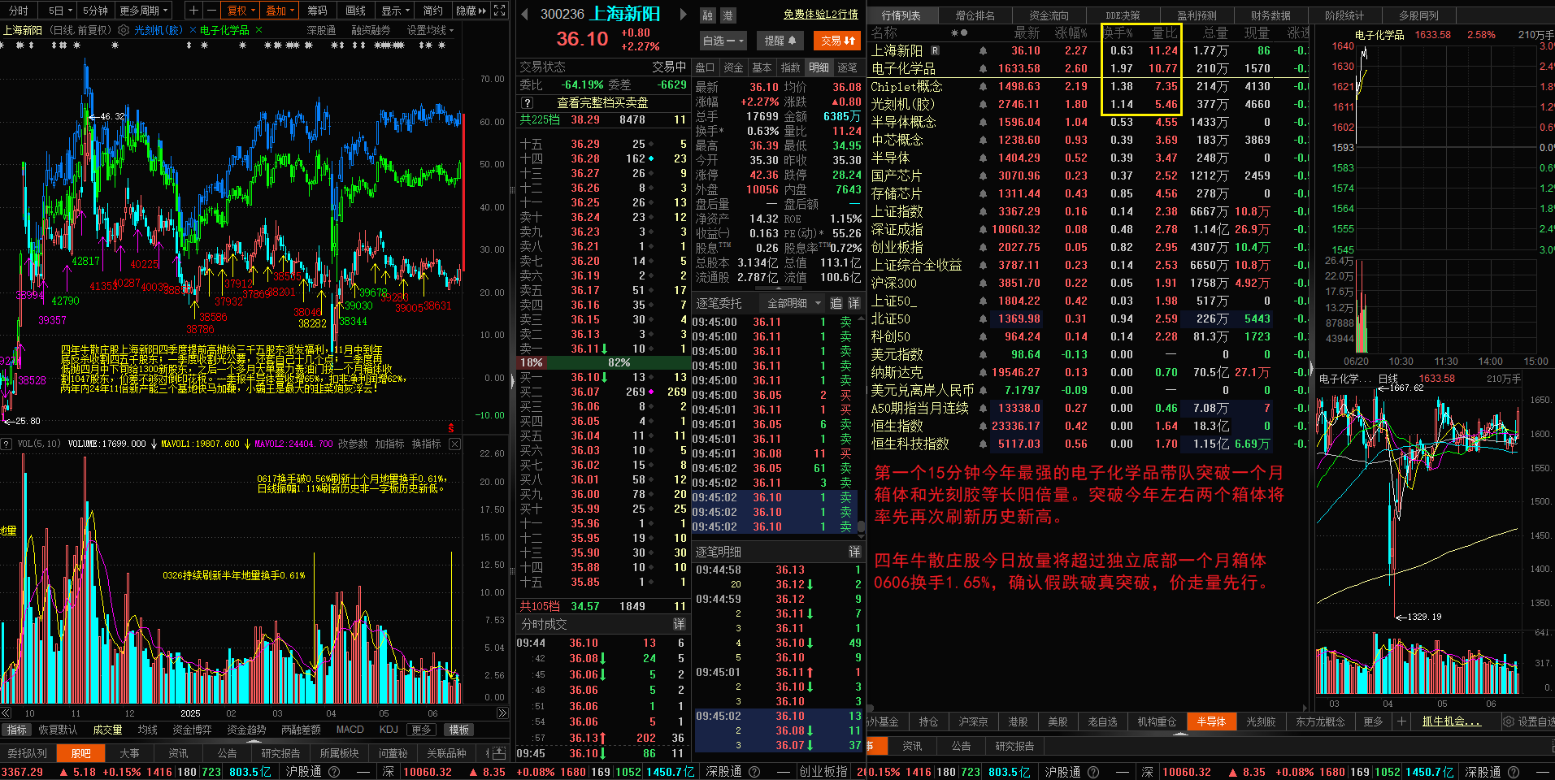Click scrollbar thumb in 逐笔委托 list
The width and height of the screenshot is (1555, 780).
(x=862, y=526)
